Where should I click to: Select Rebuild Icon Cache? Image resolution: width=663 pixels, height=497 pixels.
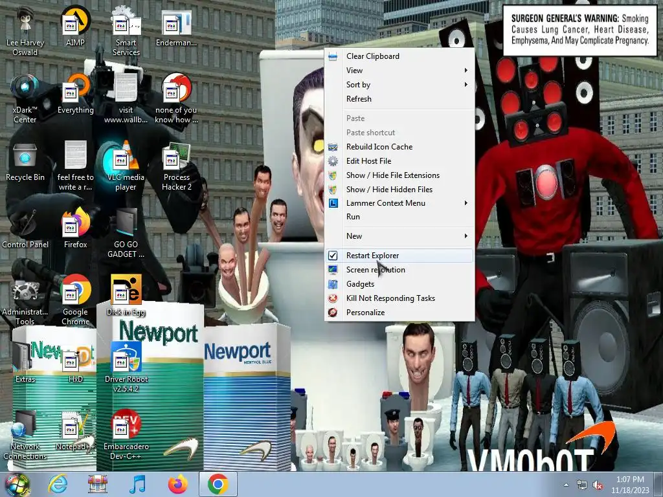[x=399, y=147]
